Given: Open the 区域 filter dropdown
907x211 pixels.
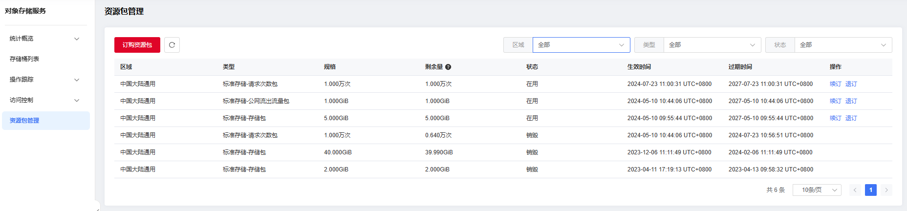Looking at the screenshot, I should coord(581,45).
